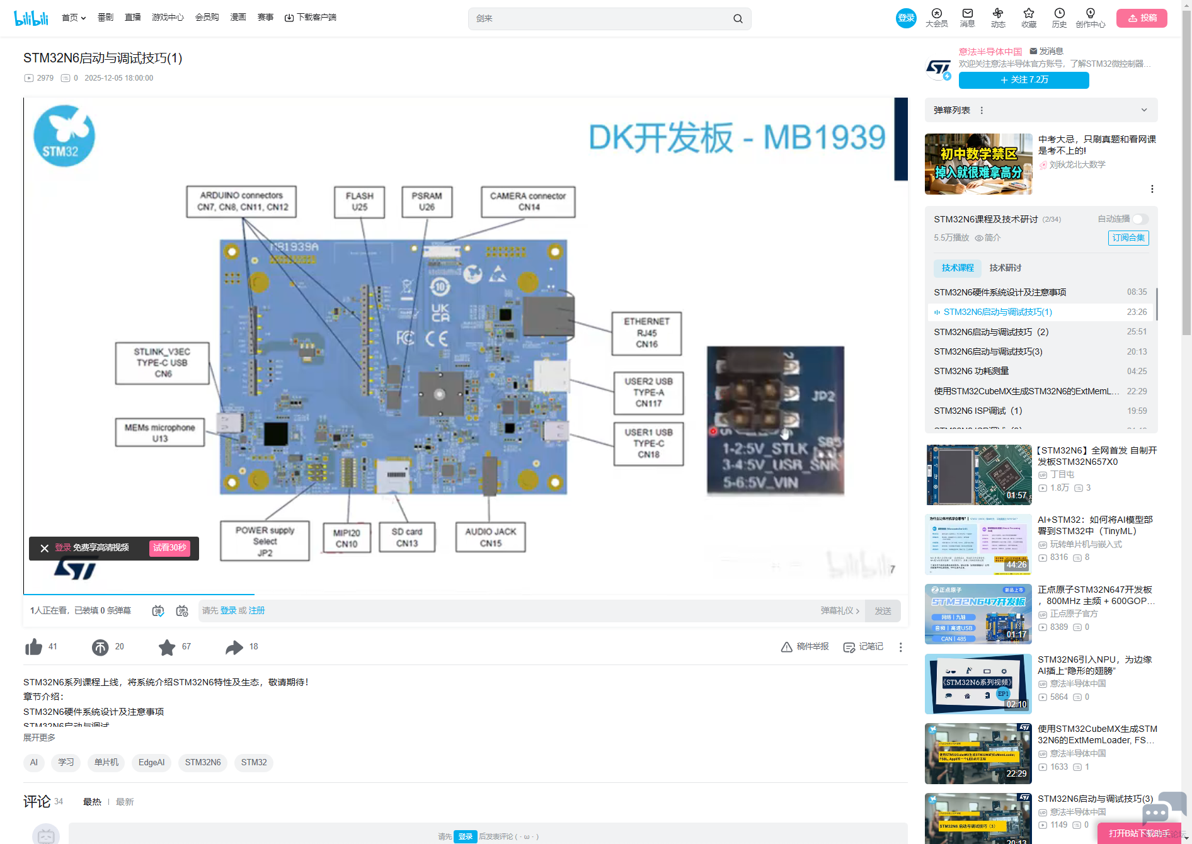This screenshot has height=844, width=1192.
Task: Open the 会员购 nav item
Action: click(x=207, y=18)
